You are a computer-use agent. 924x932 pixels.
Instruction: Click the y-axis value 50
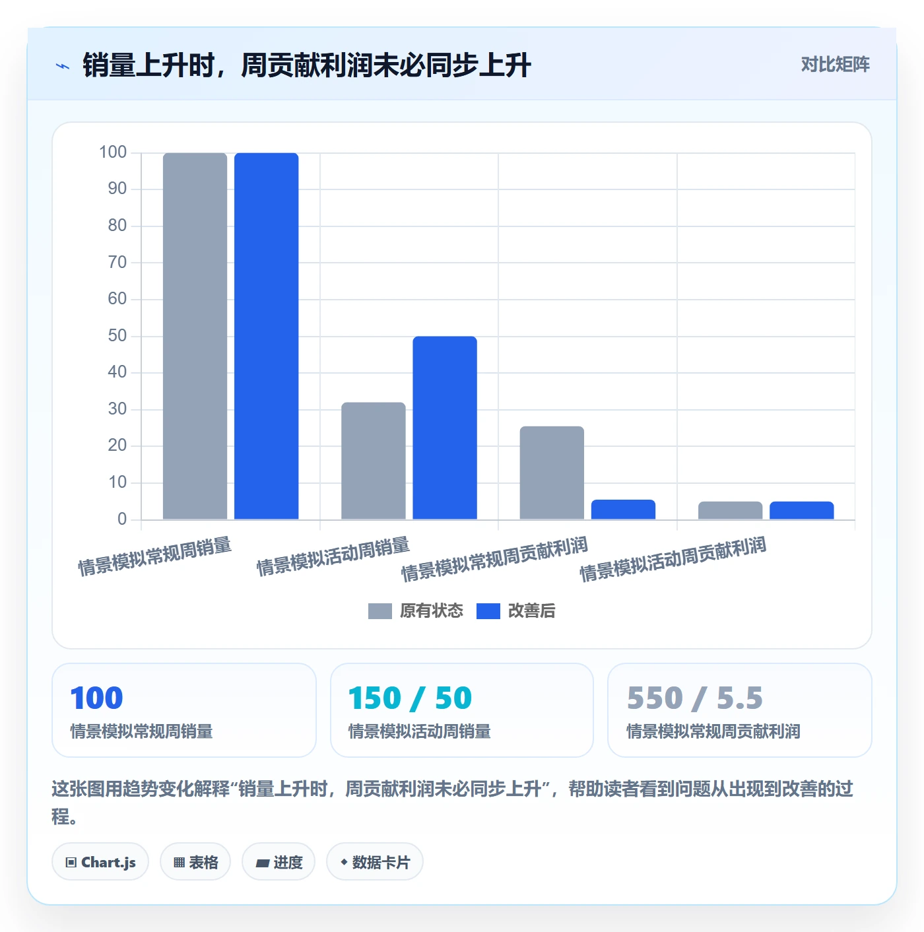pyautogui.click(x=117, y=336)
